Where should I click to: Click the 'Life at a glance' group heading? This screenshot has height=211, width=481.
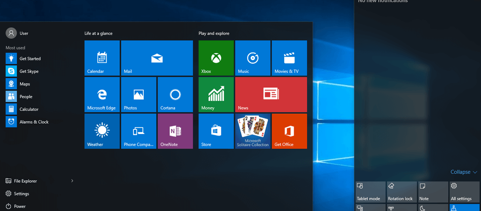99,33
